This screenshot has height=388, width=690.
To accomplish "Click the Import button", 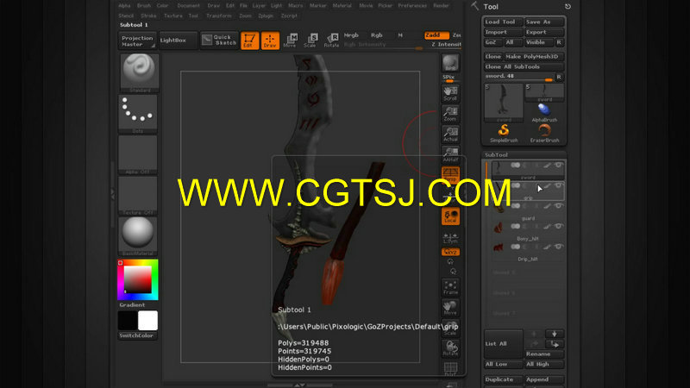I will click(x=504, y=32).
